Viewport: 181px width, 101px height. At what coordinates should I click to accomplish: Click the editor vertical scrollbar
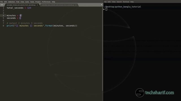point(102,49)
